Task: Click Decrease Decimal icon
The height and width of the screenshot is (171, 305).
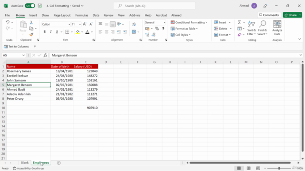Action: click(x=153, y=35)
